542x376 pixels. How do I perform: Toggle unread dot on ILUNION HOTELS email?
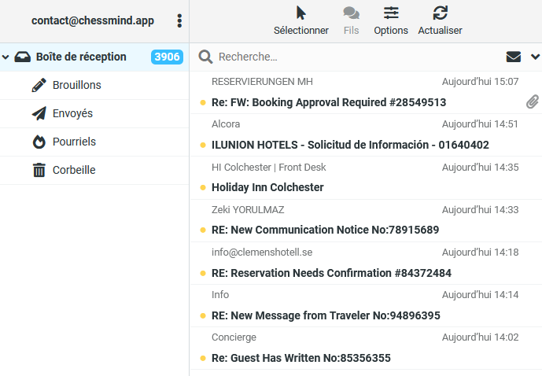(203, 146)
